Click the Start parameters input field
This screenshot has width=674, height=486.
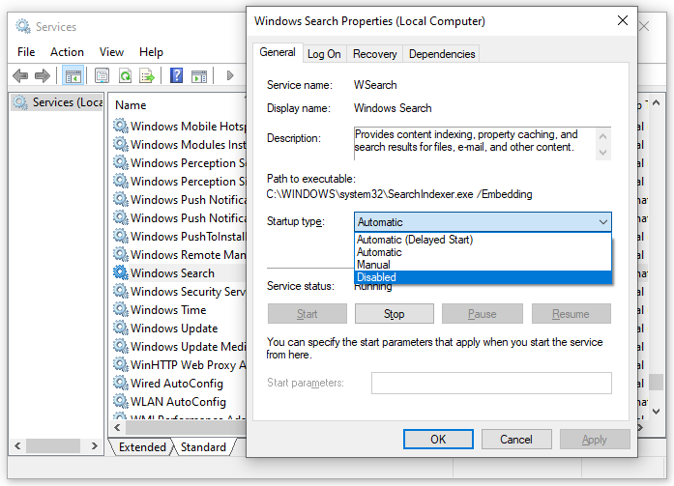pyautogui.click(x=491, y=383)
